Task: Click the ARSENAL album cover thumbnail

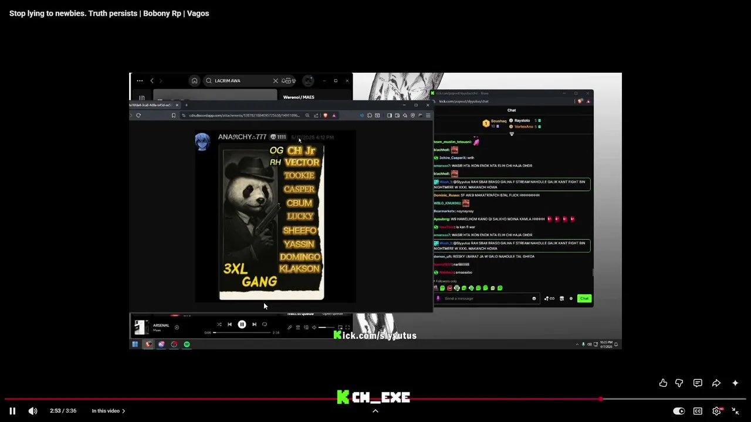Action: point(141,328)
